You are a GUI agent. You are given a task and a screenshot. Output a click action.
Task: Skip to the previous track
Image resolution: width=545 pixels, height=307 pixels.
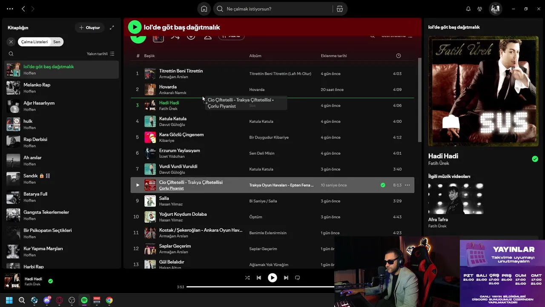(x=259, y=278)
